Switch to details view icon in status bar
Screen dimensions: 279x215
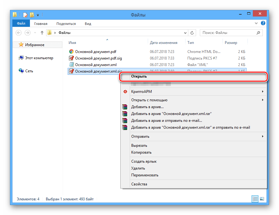point(255,199)
